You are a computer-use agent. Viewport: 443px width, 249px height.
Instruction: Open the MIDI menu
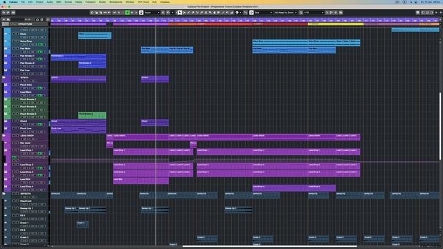(x=59, y=2)
